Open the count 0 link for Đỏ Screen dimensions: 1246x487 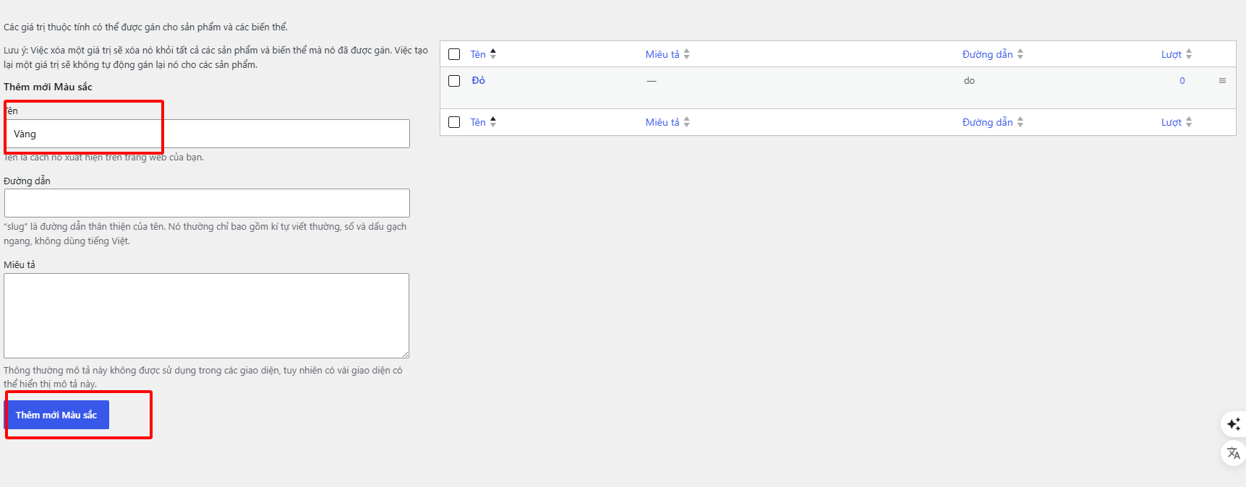click(x=1182, y=81)
